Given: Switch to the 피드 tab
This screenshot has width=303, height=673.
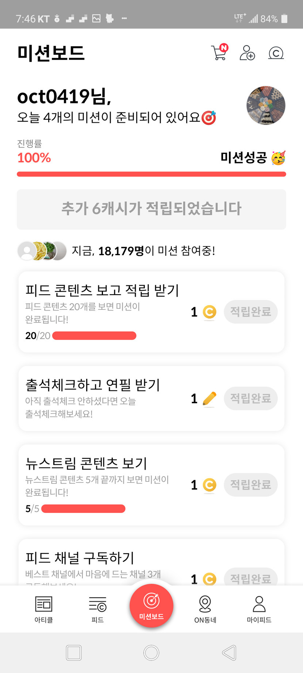Looking at the screenshot, I should tap(97, 609).
